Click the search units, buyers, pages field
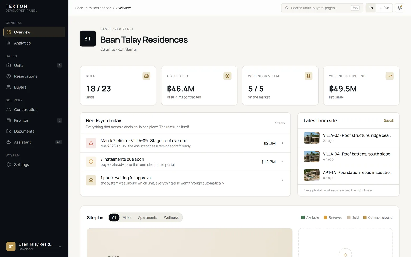 322,8
